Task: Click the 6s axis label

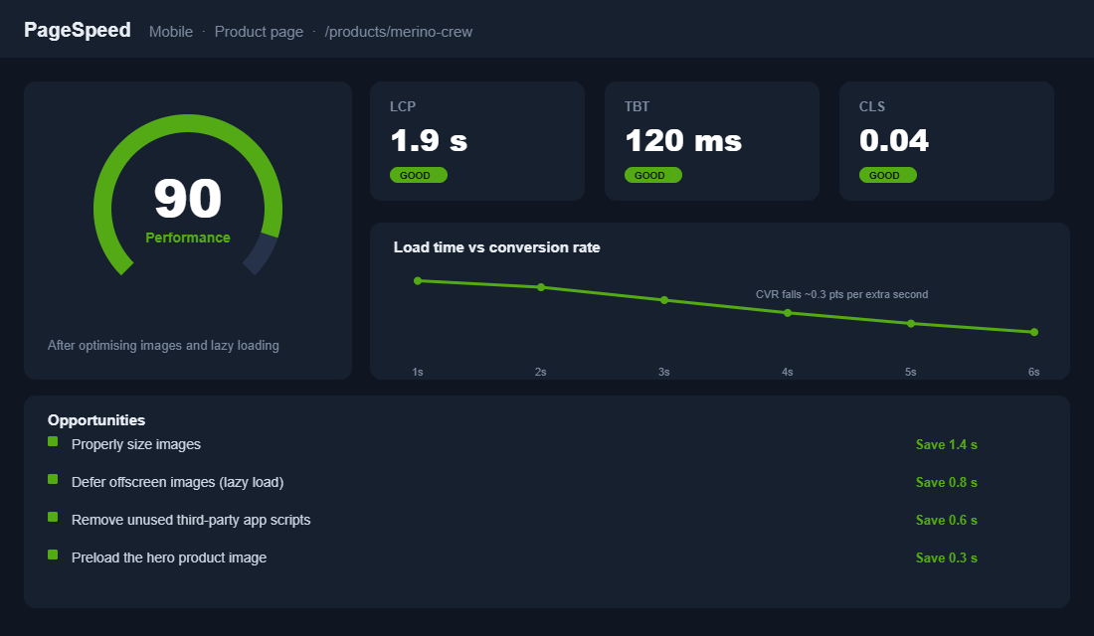Action: click(x=1034, y=373)
